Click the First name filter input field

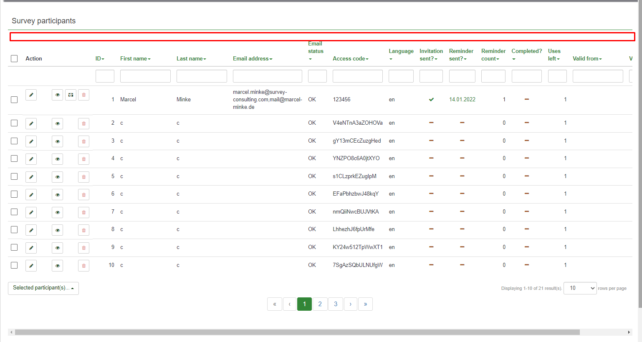[145, 76]
